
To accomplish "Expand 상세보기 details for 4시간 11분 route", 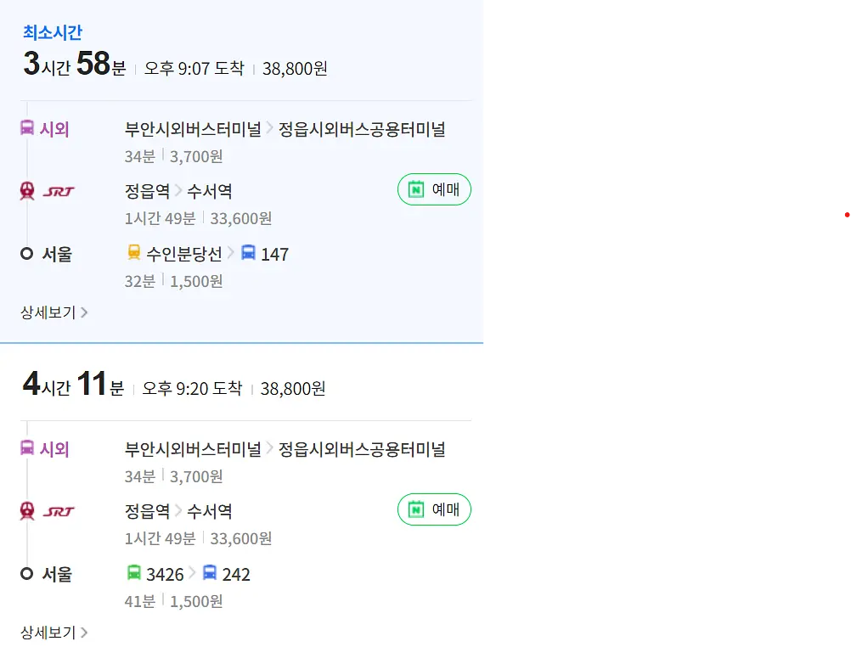I will 54,633.
